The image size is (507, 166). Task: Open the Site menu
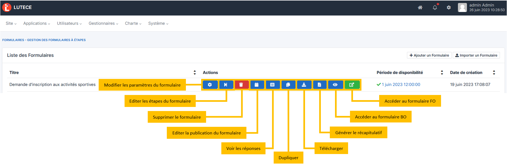coord(11,23)
